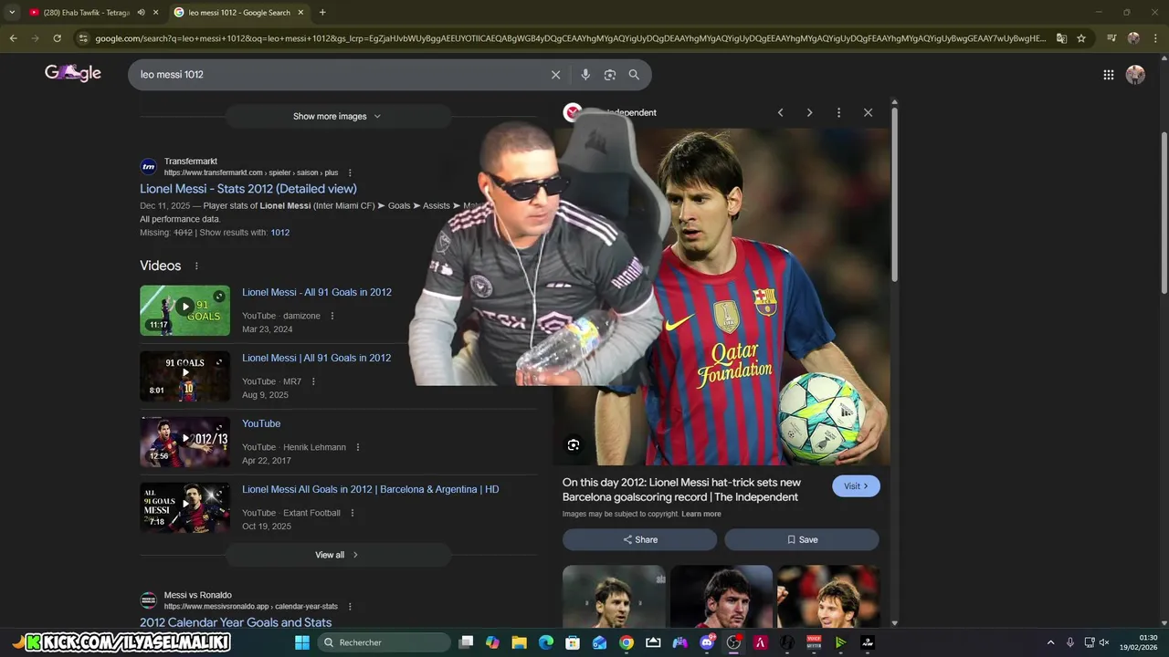Viewport: 1169px width, 657px height.
Task: Open the Google account avatar
Action: [1135, 75]
